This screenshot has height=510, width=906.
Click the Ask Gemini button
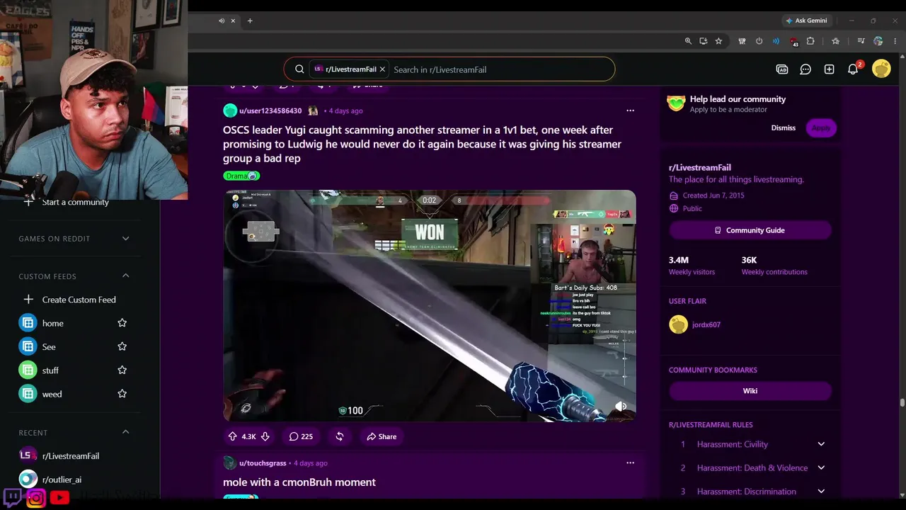(805, 21)
